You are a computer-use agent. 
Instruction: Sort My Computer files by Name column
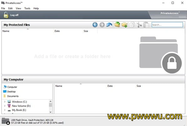pyautogui.click(x=81, y=86)
